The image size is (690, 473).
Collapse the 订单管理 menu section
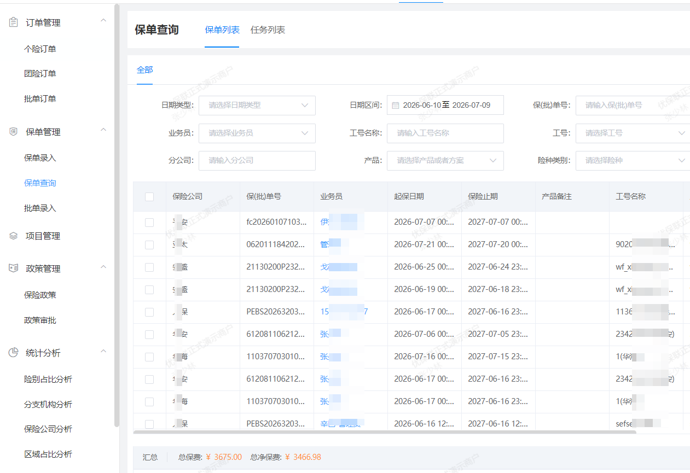[103, 21]
